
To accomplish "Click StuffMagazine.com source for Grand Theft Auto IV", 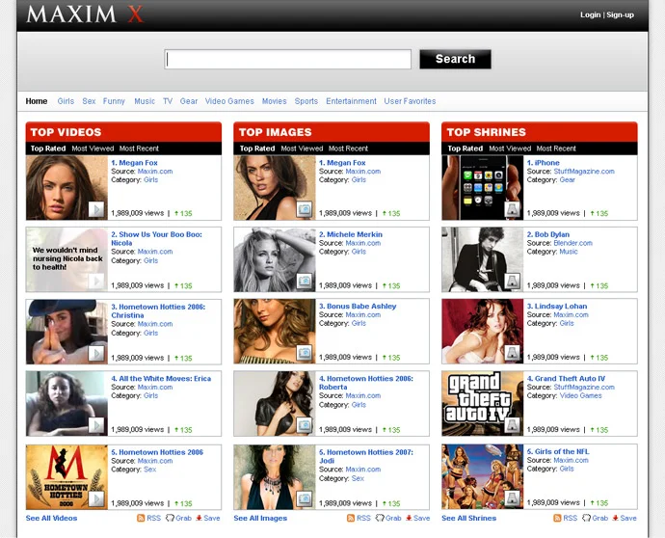I will [584, 387].
